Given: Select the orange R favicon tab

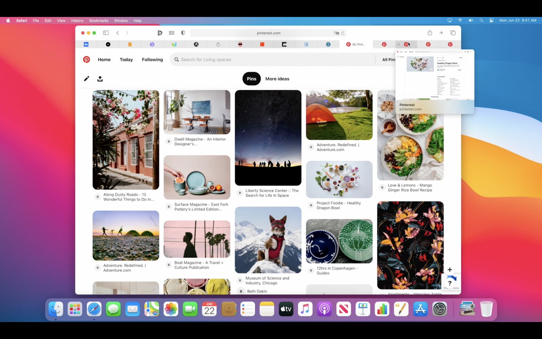Looking at the screenshot, I should (130, 44).
